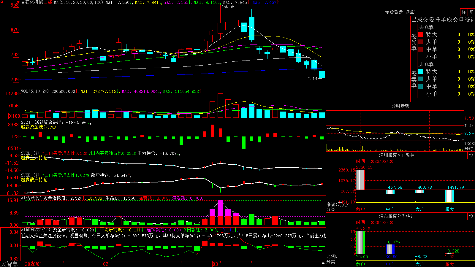The height and width of the screenshot is (267, 475).
Task: Click the 超赢主力持仓 label
Action: [x=34, y=158]
